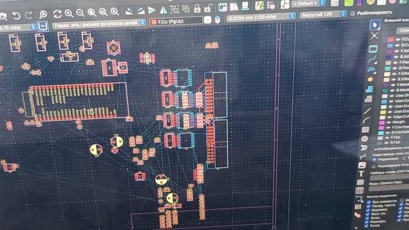Screen dimensions: 409x230
Task: Toggle the auto track width button
Action: click(x=43, y=27)
